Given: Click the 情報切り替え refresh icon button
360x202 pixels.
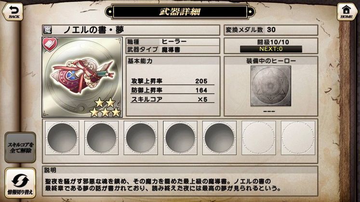Looking at the screenshot, I should (20, 183).
